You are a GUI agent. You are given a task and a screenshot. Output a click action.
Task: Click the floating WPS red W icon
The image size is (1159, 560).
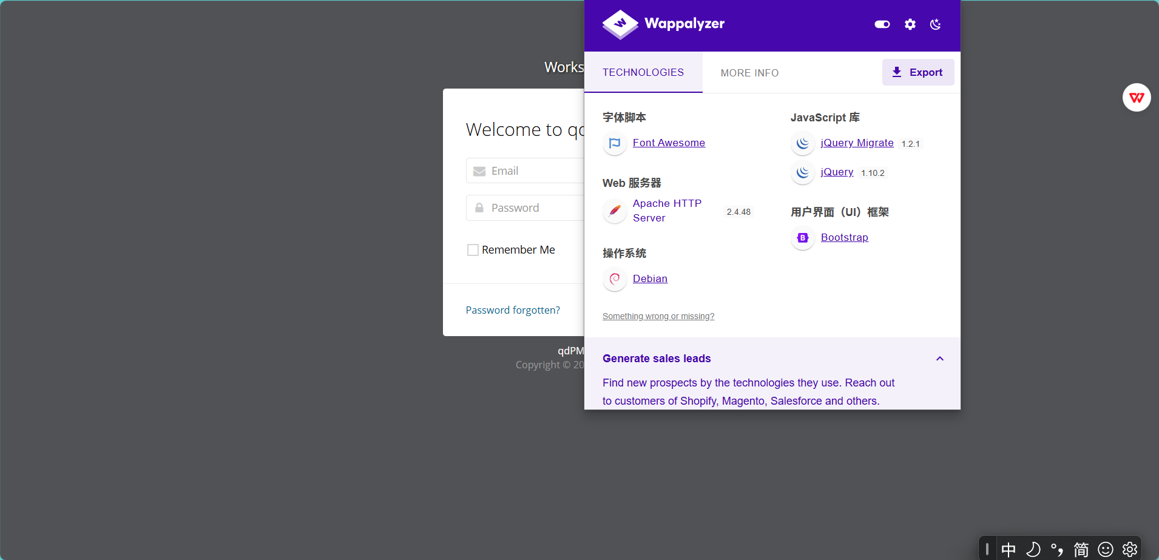pyautogui.click(x=1137, y=98)
